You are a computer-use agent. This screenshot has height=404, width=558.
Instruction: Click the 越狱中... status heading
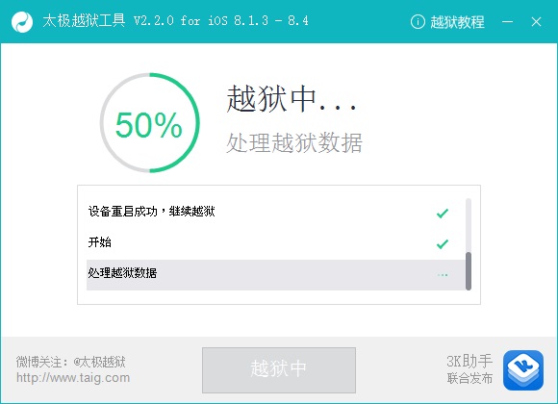coord(292,99)
